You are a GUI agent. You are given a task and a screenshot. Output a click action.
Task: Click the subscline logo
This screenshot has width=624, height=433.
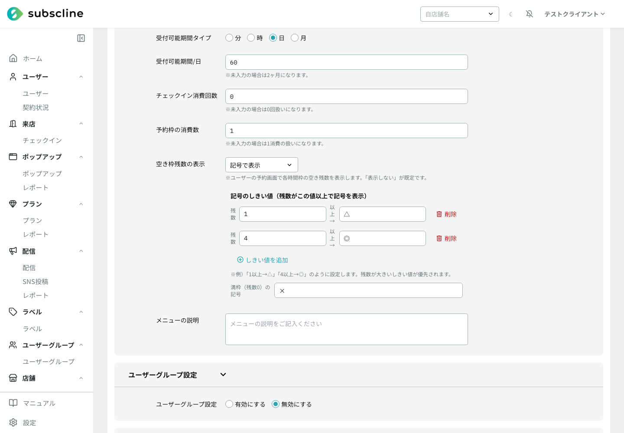pyautogui.click(x=45, y=14)
